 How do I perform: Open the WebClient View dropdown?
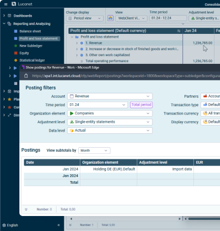click(x=131, y=18)
